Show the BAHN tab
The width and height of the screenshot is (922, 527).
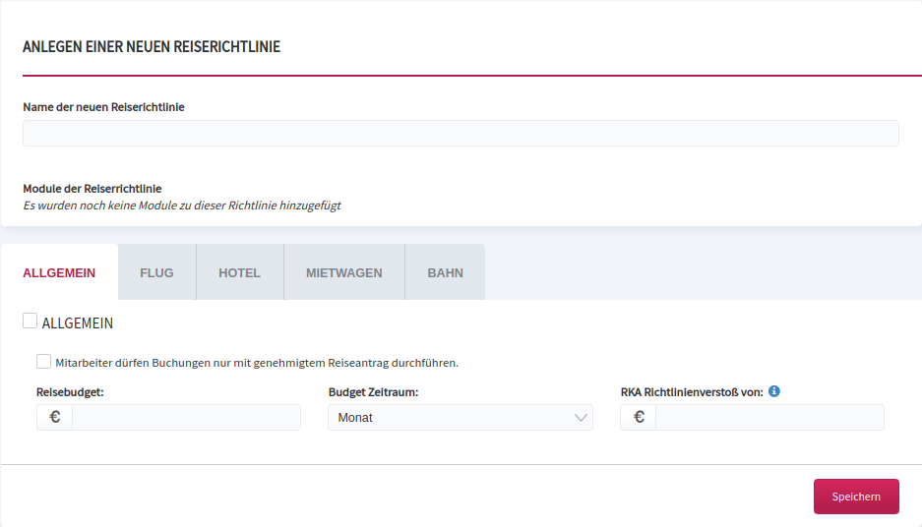[x=445, y=272]
